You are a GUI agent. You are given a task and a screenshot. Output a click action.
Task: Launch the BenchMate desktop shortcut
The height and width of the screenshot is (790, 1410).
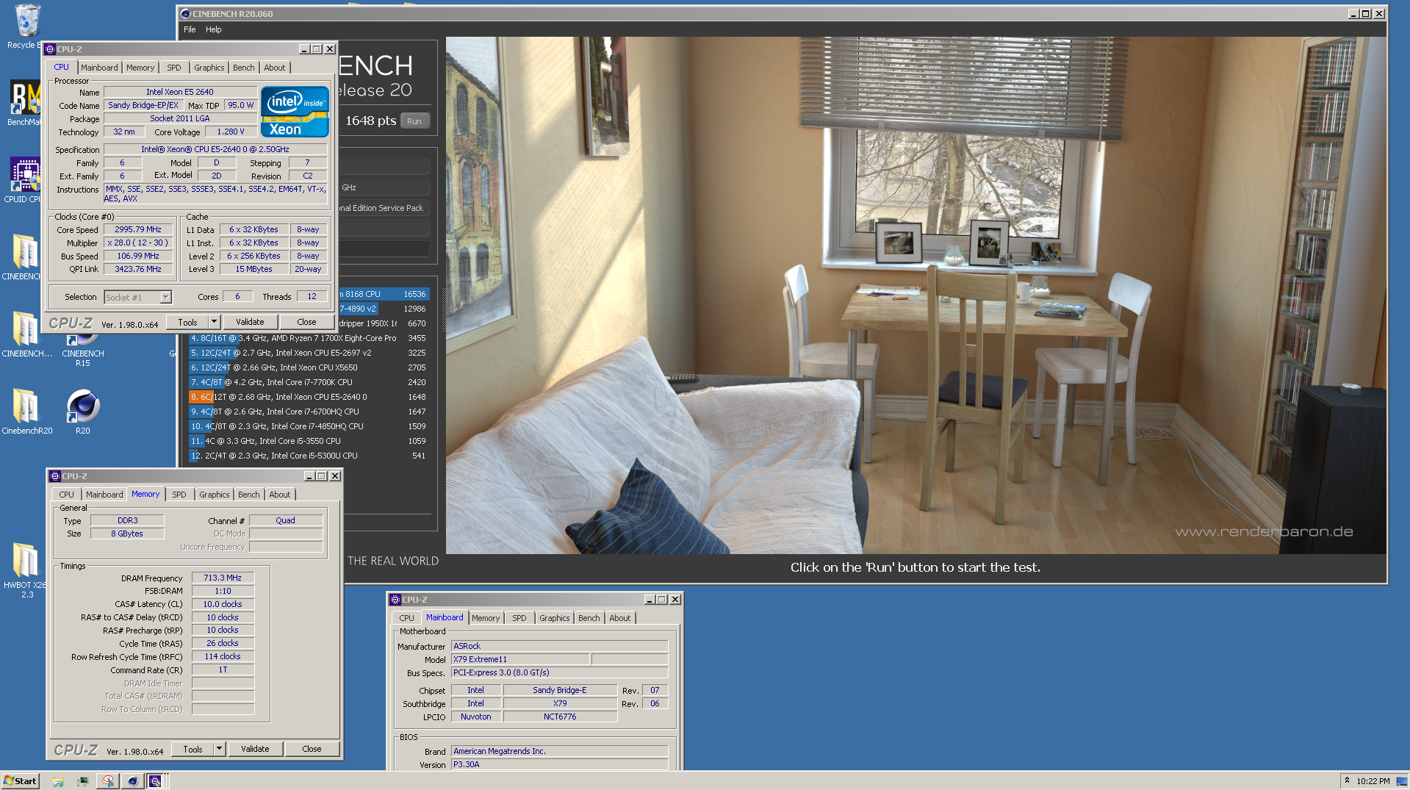click(25, 101)
